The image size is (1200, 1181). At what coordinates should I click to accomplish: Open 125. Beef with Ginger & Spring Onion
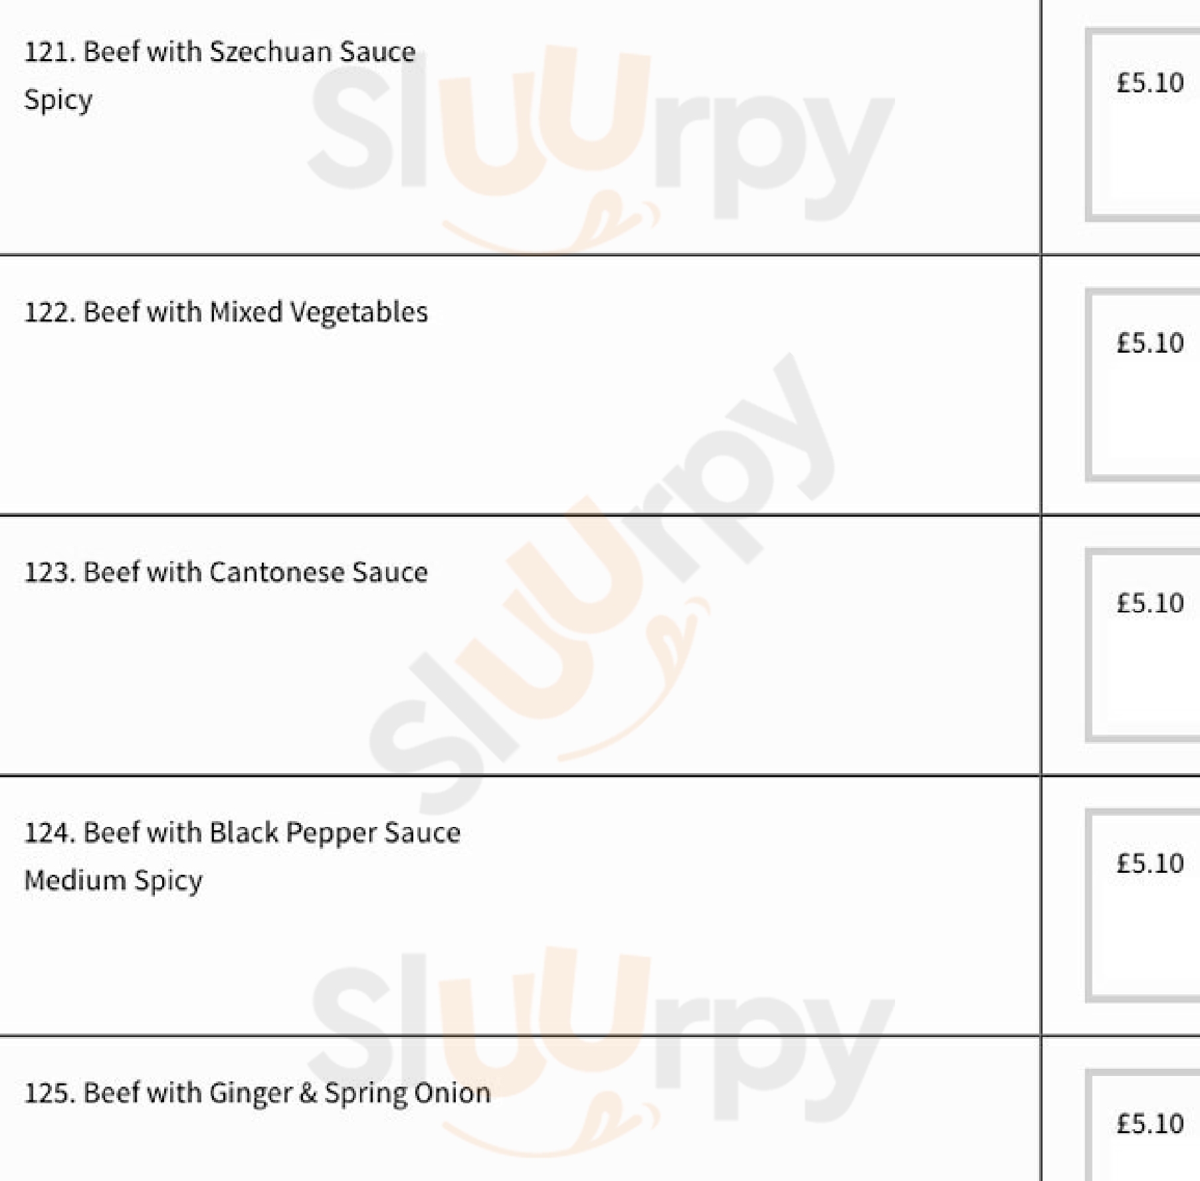257,1093
